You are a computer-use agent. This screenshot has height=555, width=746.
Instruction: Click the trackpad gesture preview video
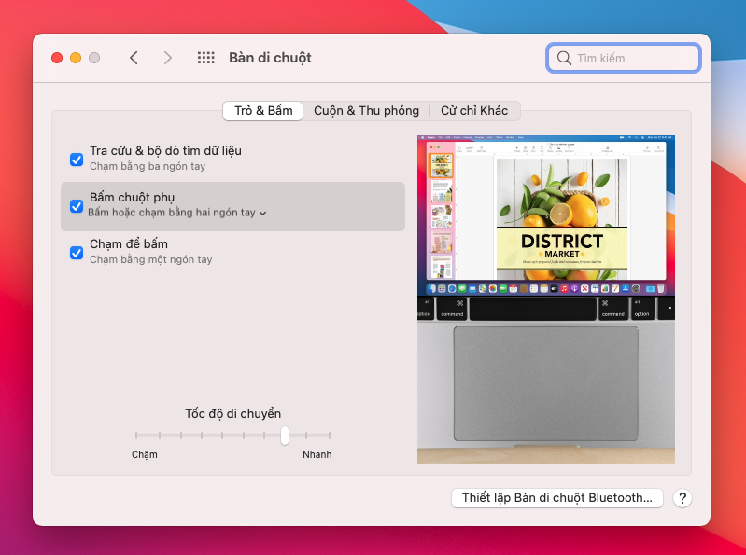tap(545, 299)
